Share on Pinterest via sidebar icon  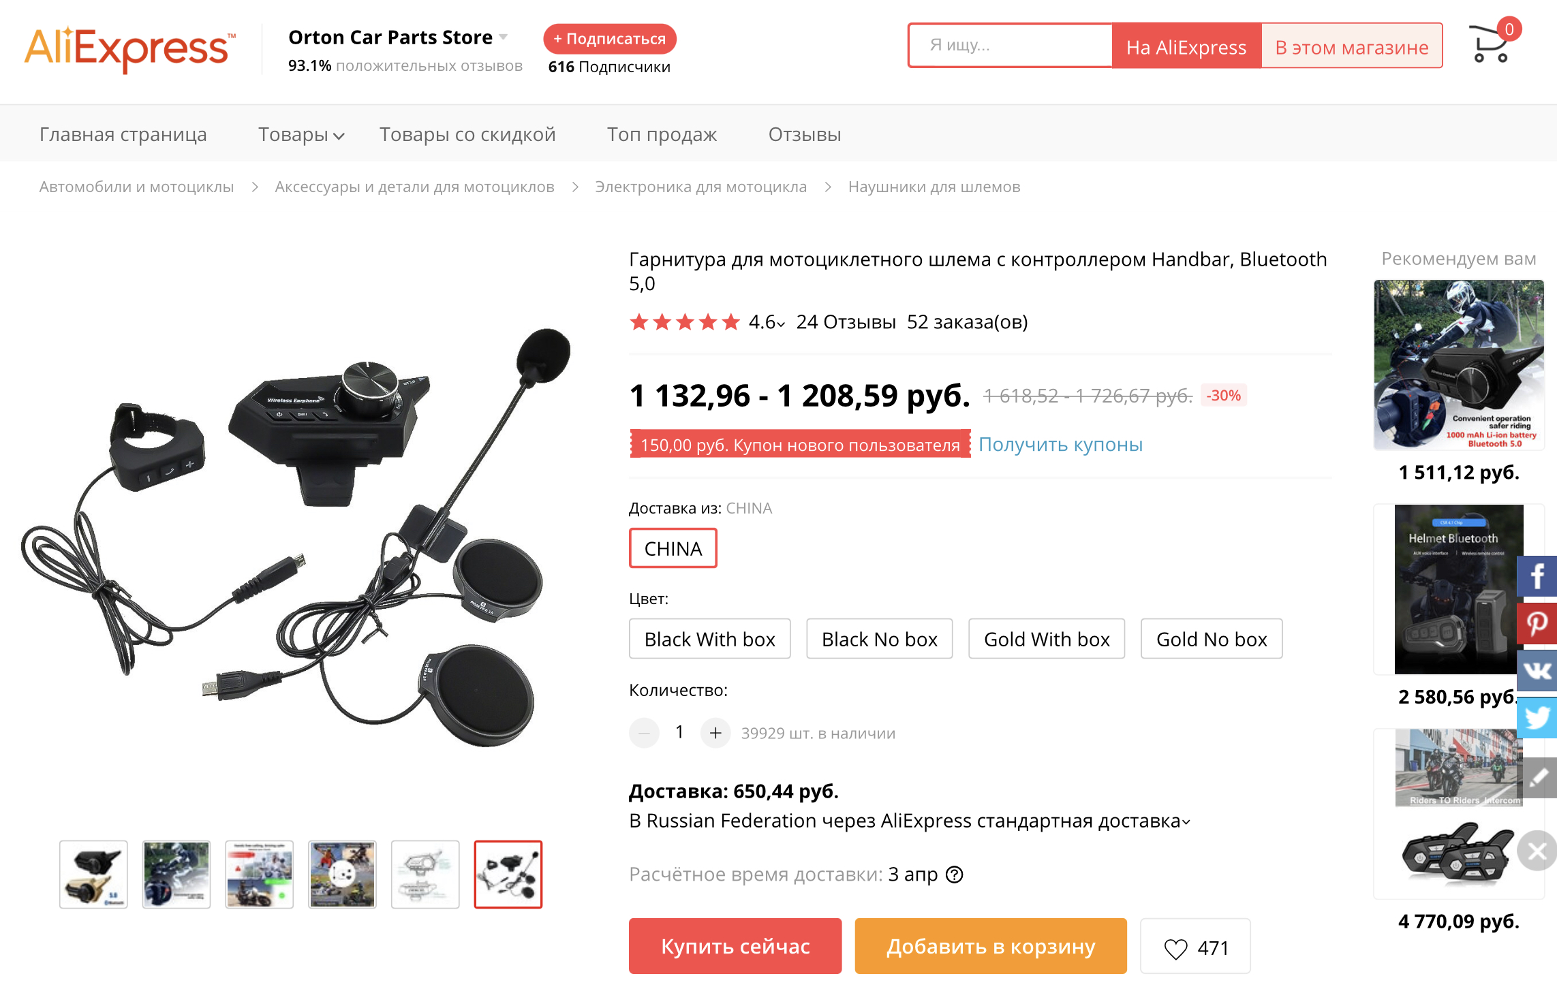pyautogui.click(x=1537, y=623)
